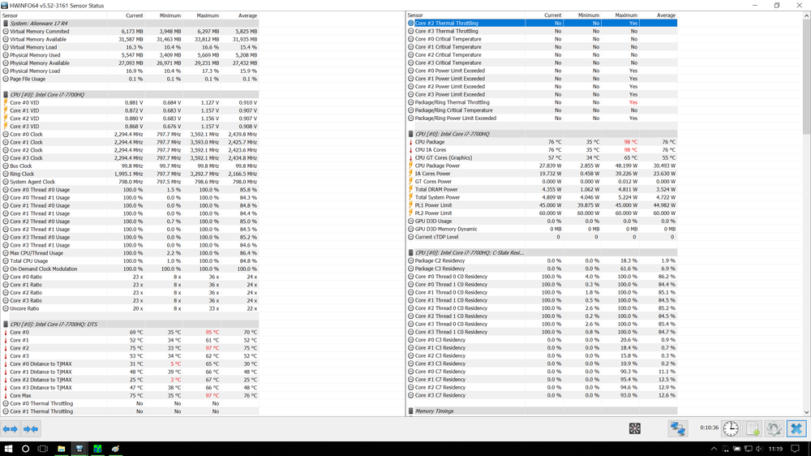This screenshot has width=811, height=456.
Task: Open the Paint app in taskbar
Action: pos(116,449)
